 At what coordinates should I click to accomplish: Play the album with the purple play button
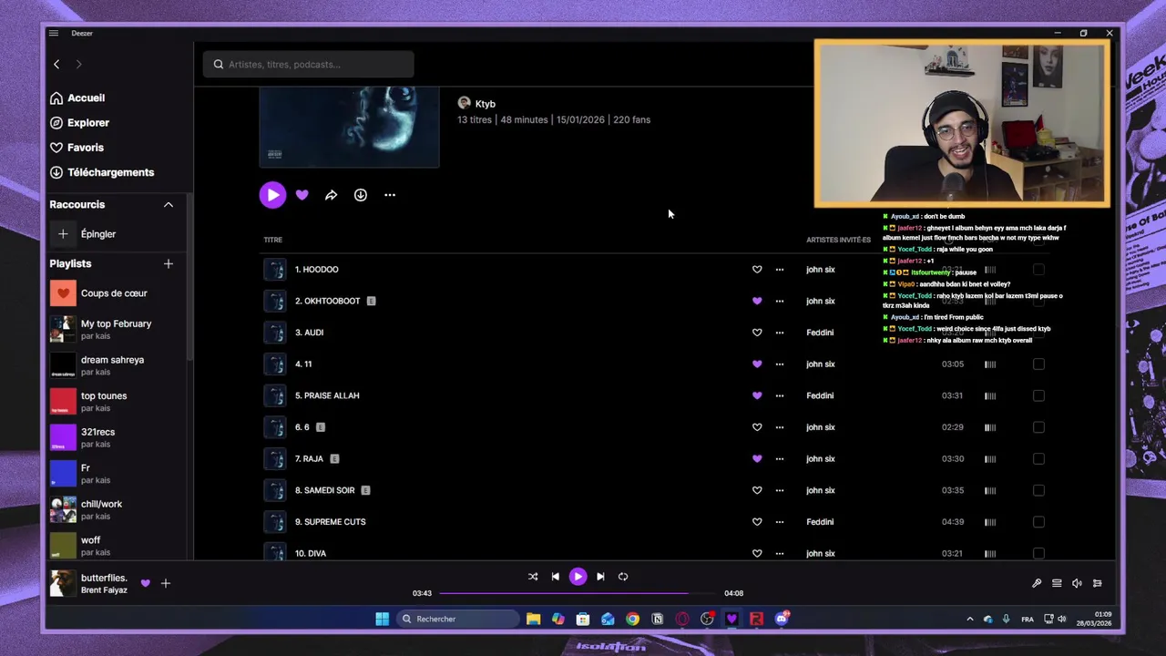pyautogui.click(x=272, y=195)
